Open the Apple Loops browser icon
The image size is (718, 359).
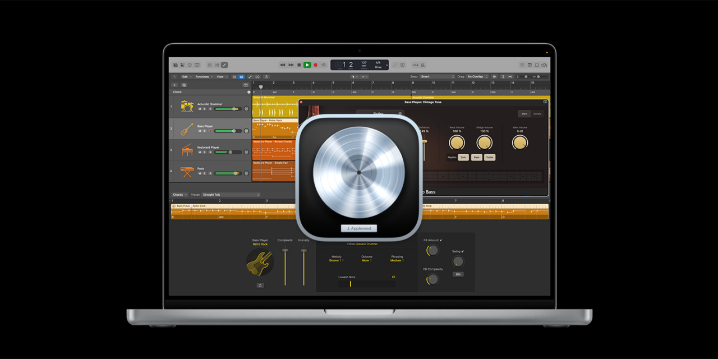coord(537,65)
